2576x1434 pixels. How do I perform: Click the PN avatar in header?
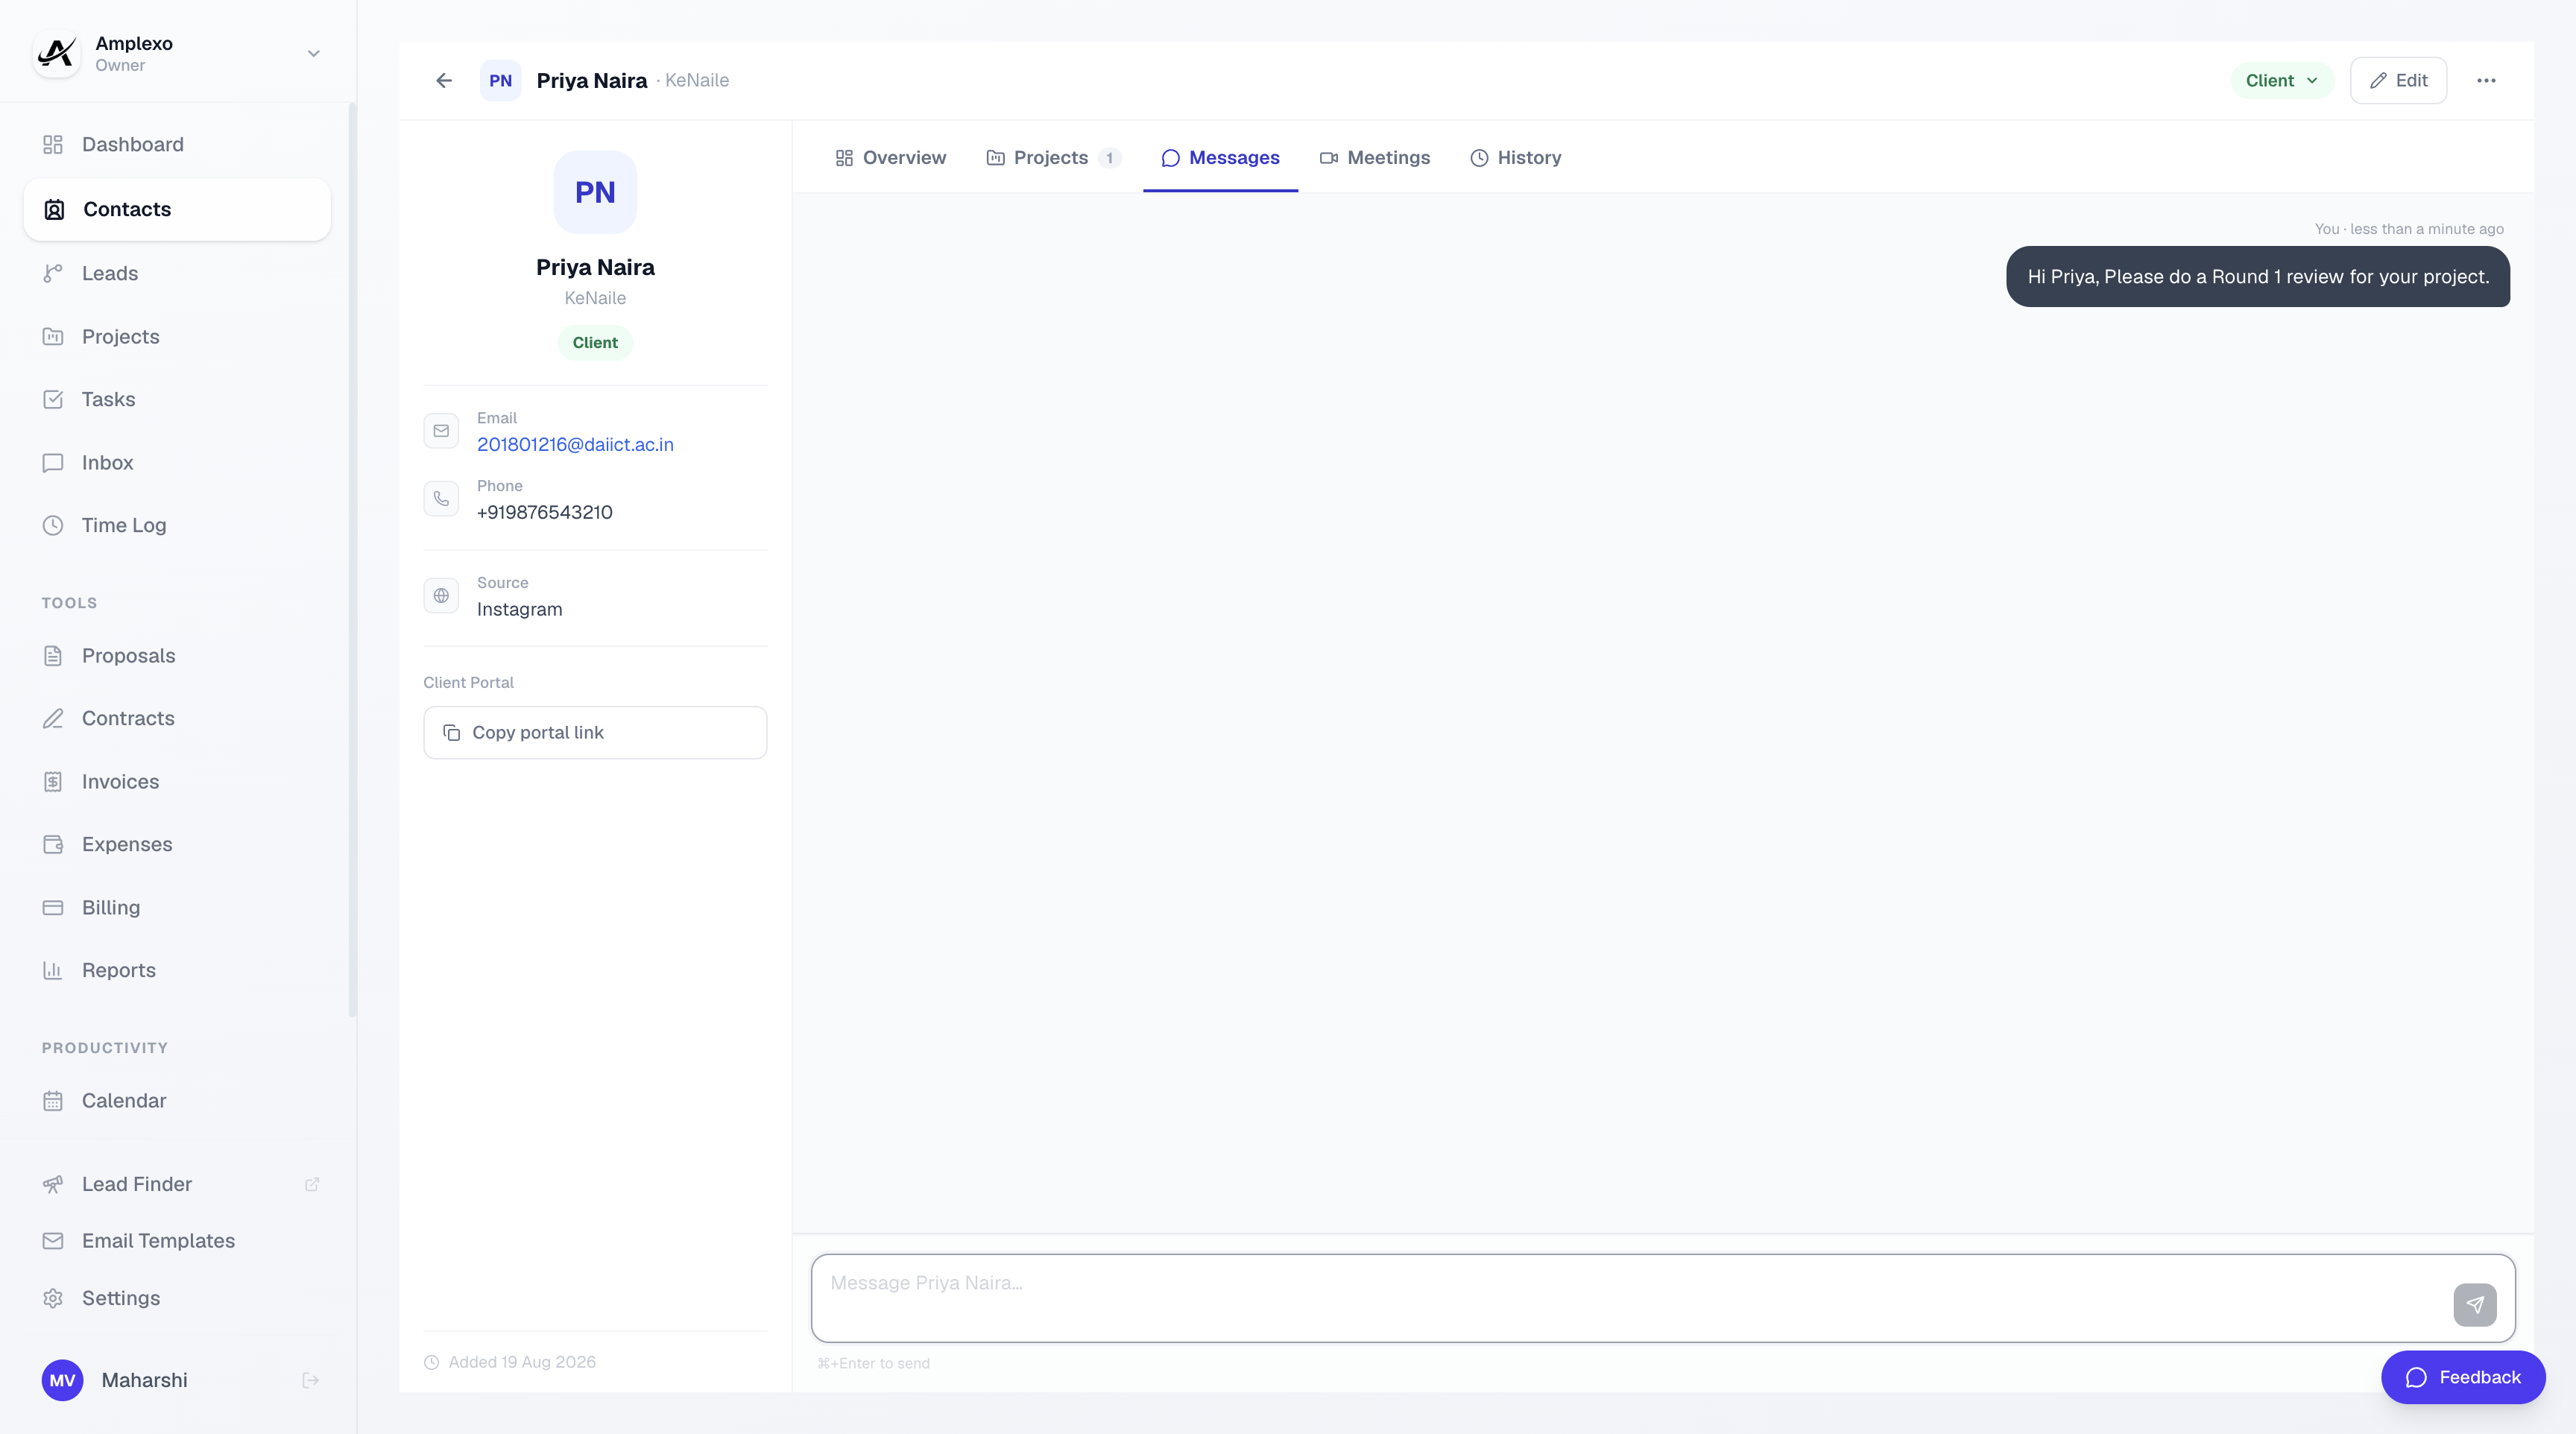[500, 80]
